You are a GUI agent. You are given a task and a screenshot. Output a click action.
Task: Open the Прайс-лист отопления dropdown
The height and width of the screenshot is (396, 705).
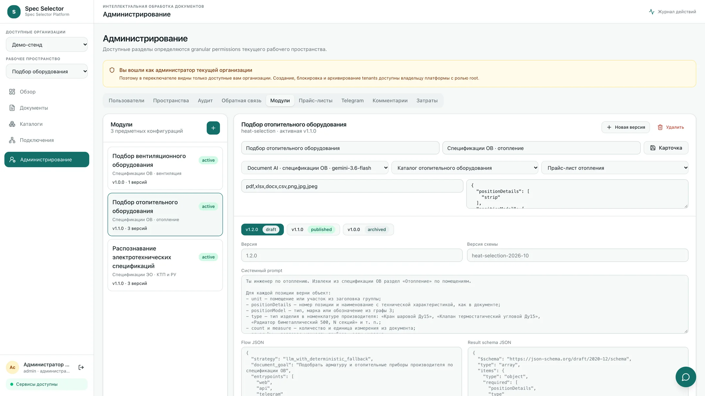coord(615,168)
